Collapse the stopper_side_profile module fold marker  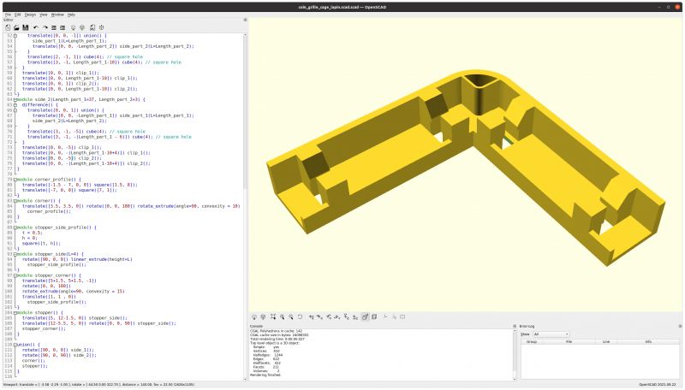tap(15, 227)
